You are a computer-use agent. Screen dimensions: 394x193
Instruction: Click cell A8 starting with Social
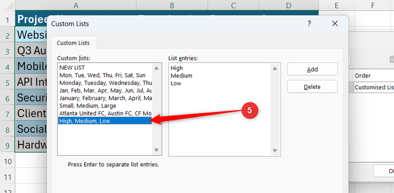(x=32, y=129)
